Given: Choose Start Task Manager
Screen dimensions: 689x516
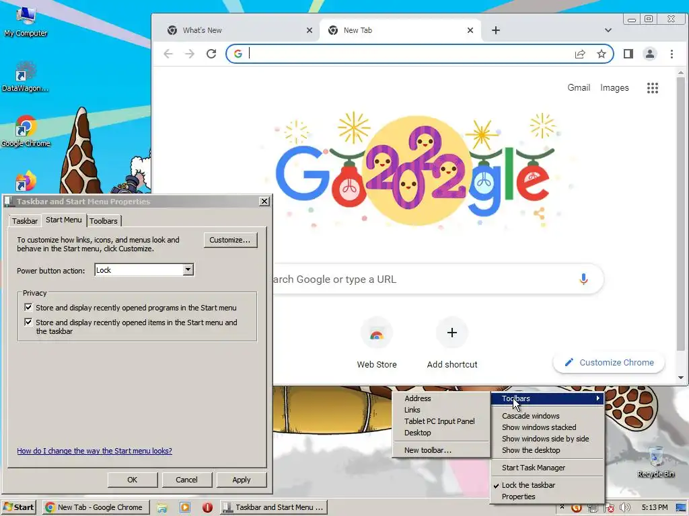Looking at the screenshot, I should point(548,468).
